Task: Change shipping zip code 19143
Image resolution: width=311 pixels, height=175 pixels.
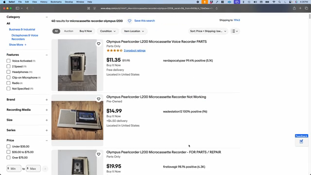Action: coord(237,20)
